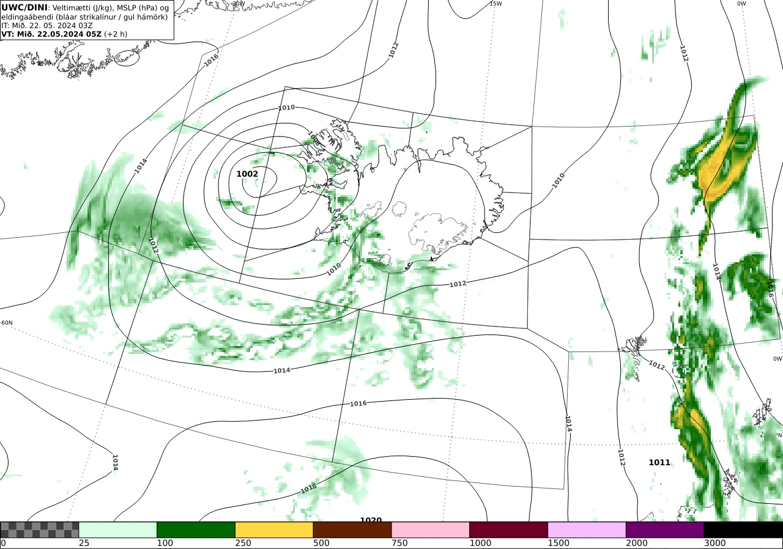The height and width of the screenshot is (549, 783).
Task: Click the '2000' legend value
Action: 637,543
